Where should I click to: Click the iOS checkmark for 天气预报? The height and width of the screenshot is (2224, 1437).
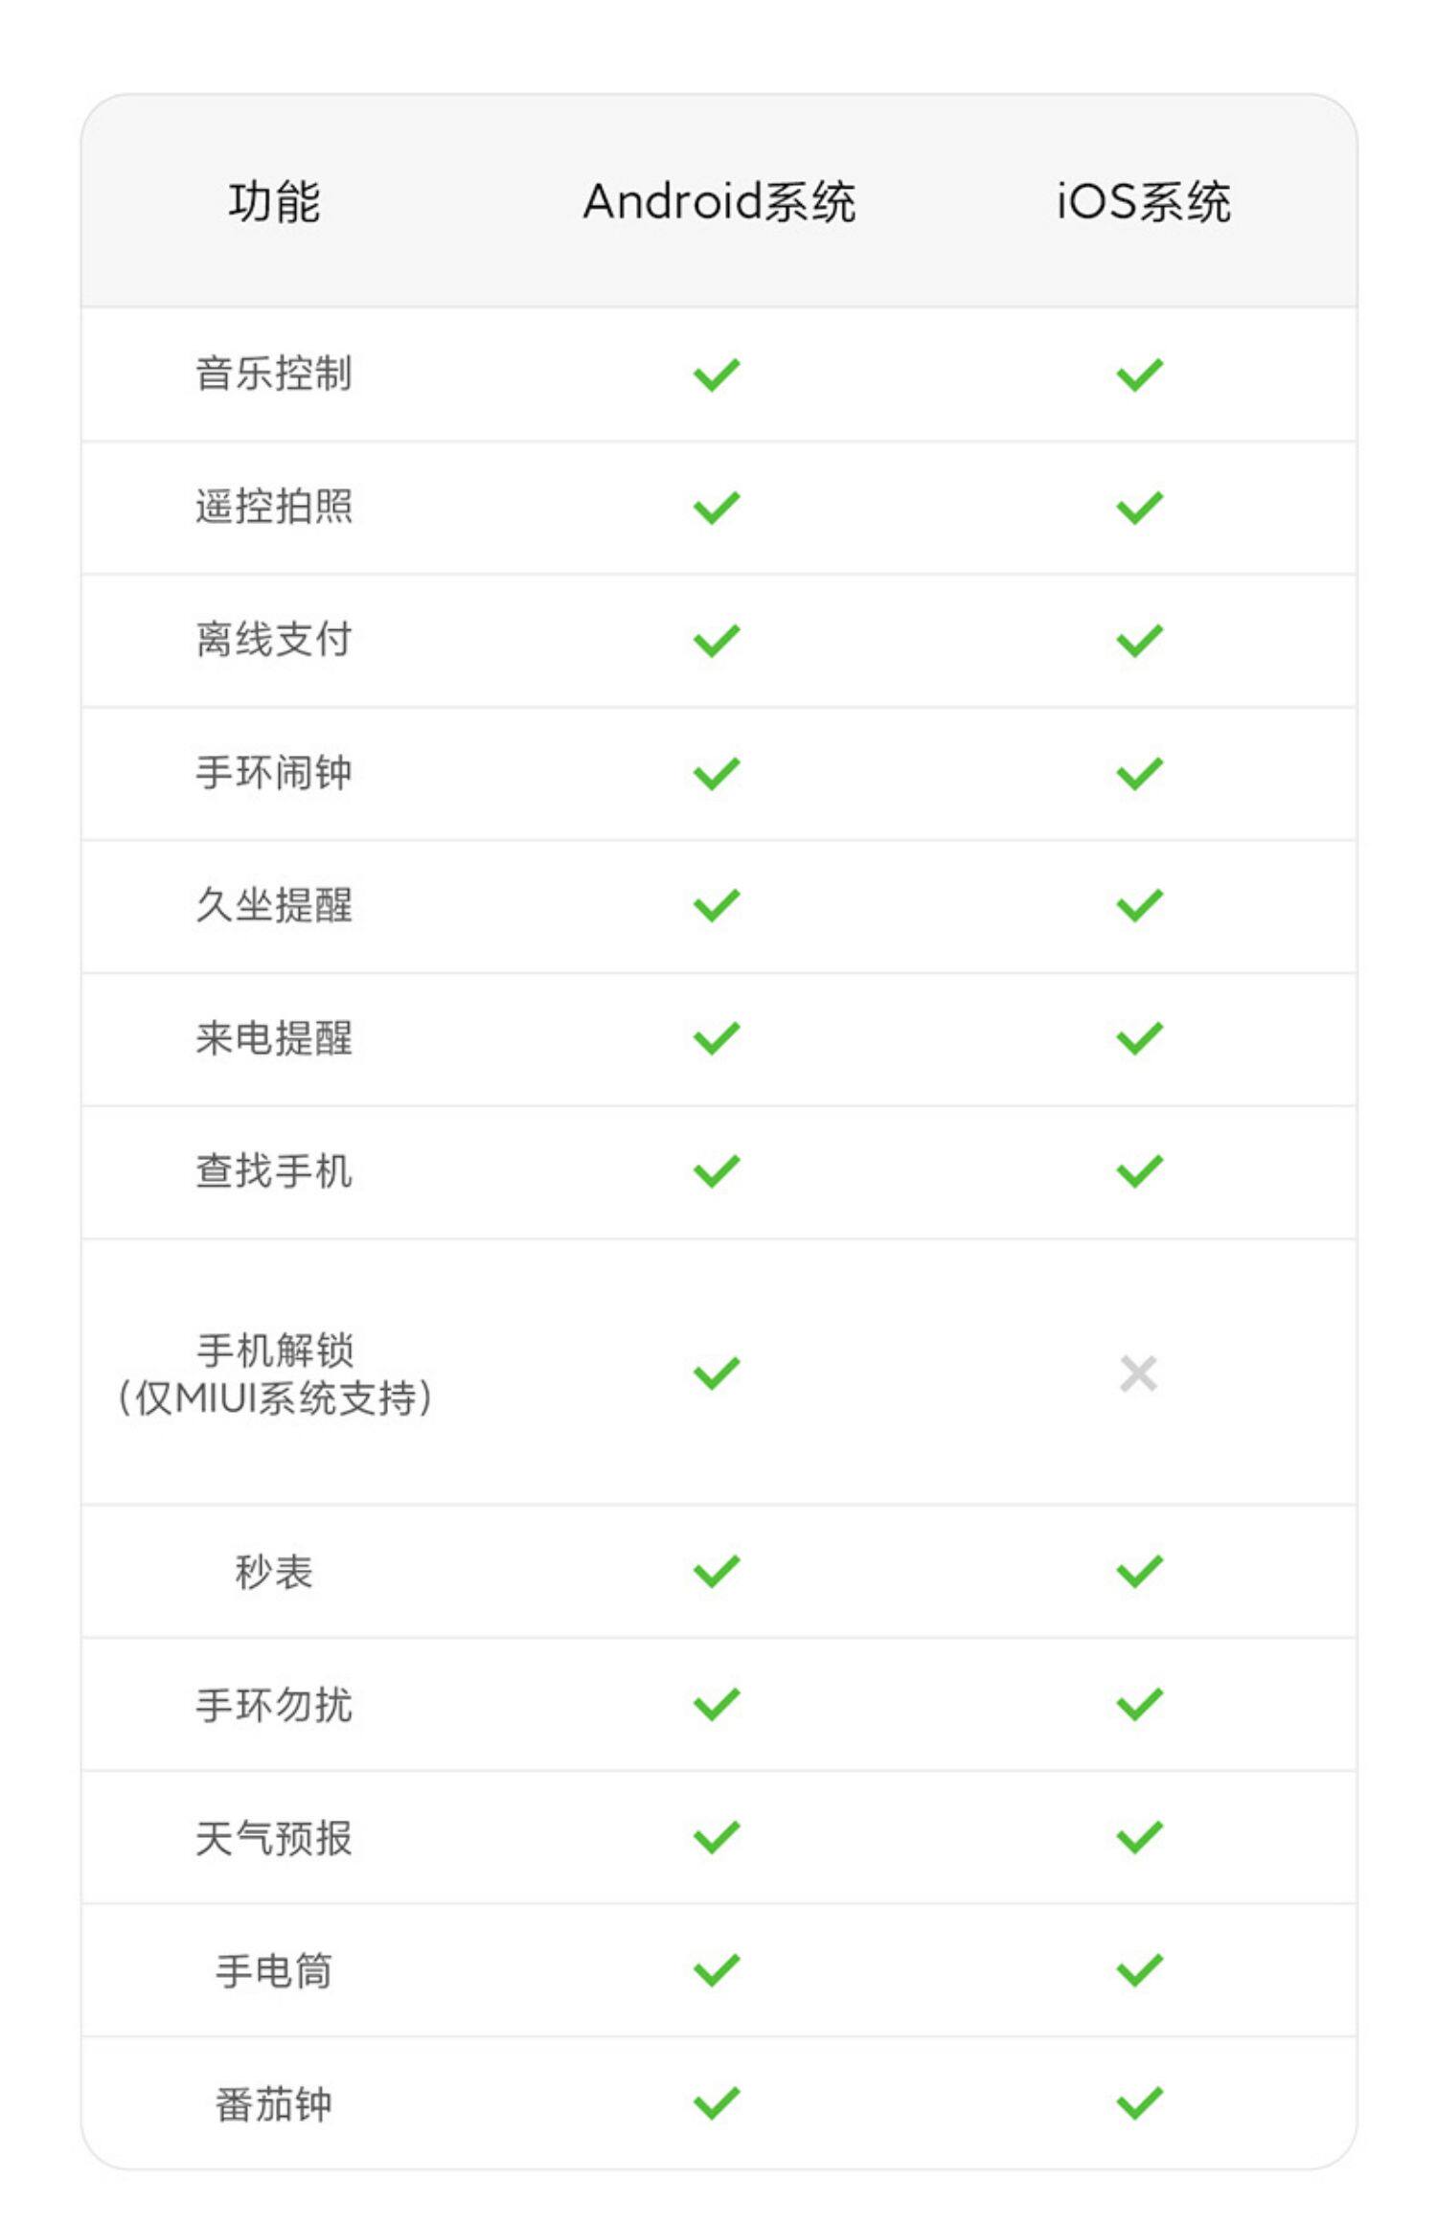pos(1139,1837)
